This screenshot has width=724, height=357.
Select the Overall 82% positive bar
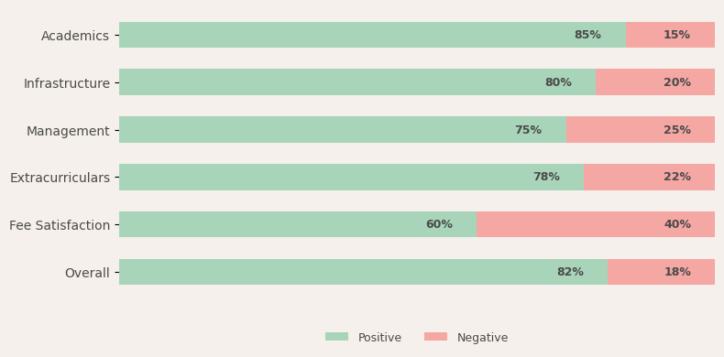pos(364,272)
